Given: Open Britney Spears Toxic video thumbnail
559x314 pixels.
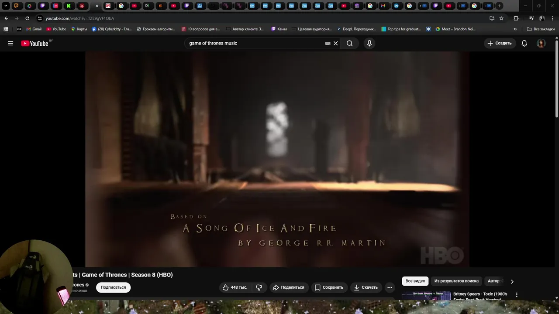Looking at the screenshot, I should coord(426,296).
